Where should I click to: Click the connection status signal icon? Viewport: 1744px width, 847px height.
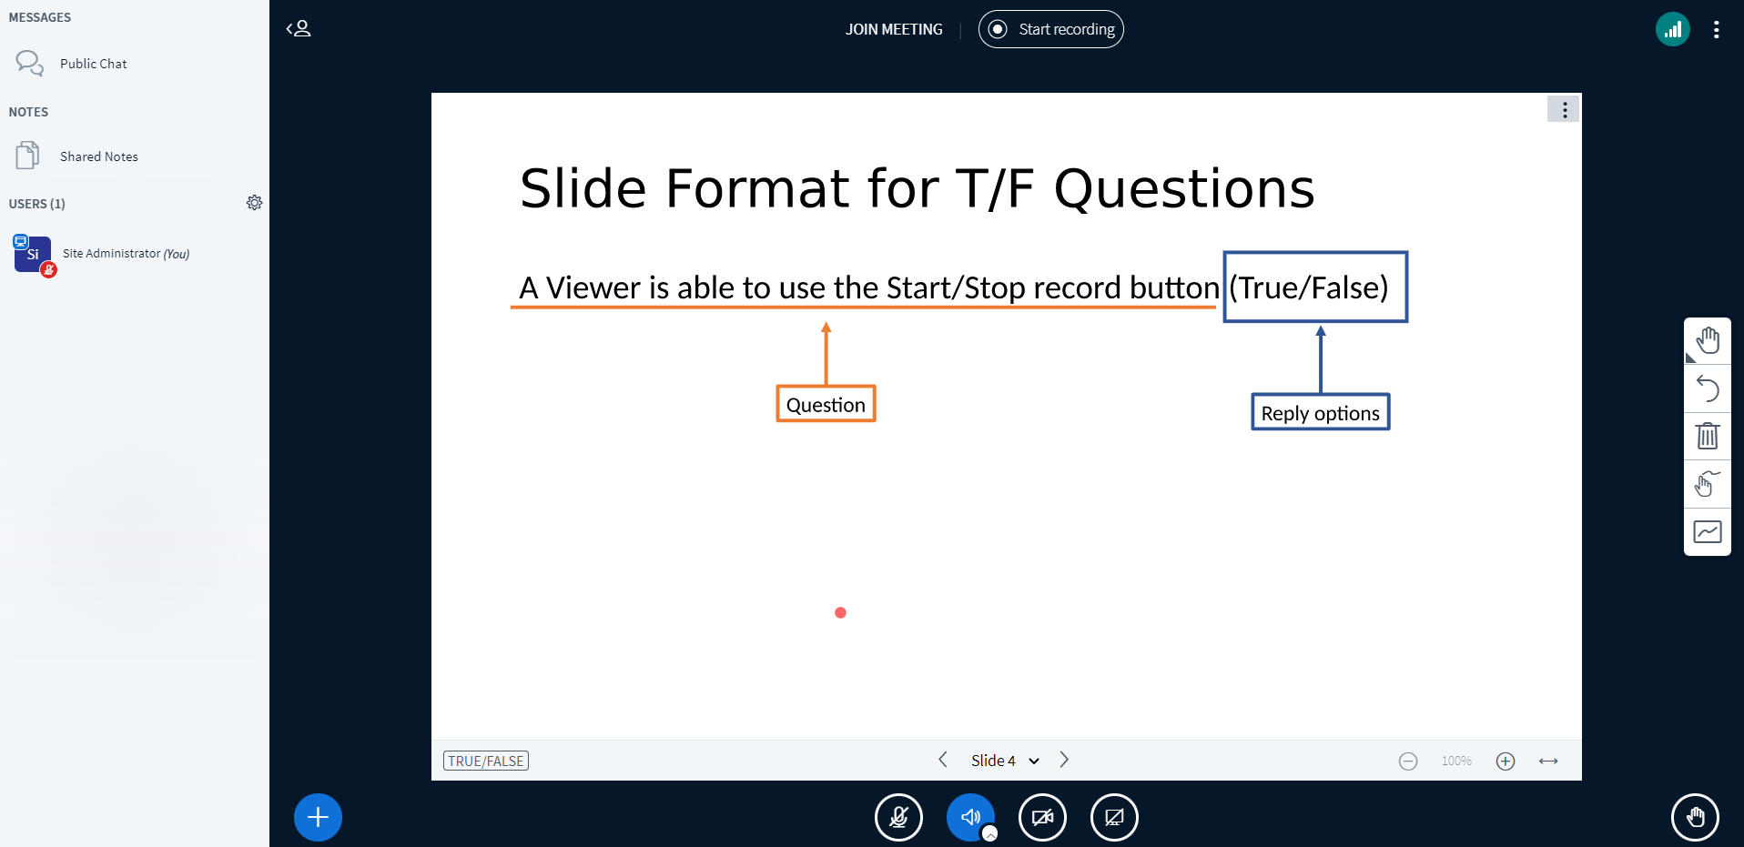point(1672,29)
